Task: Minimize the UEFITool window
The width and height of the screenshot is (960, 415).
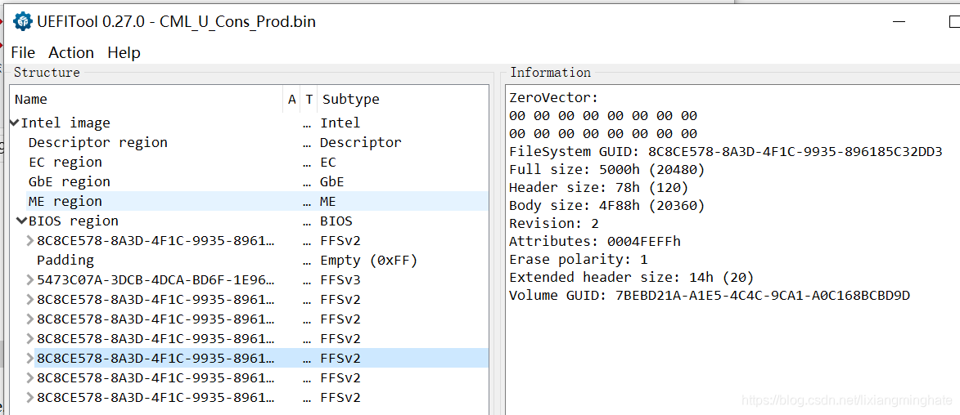Action: pyautogui.click(x=899, y=22)
